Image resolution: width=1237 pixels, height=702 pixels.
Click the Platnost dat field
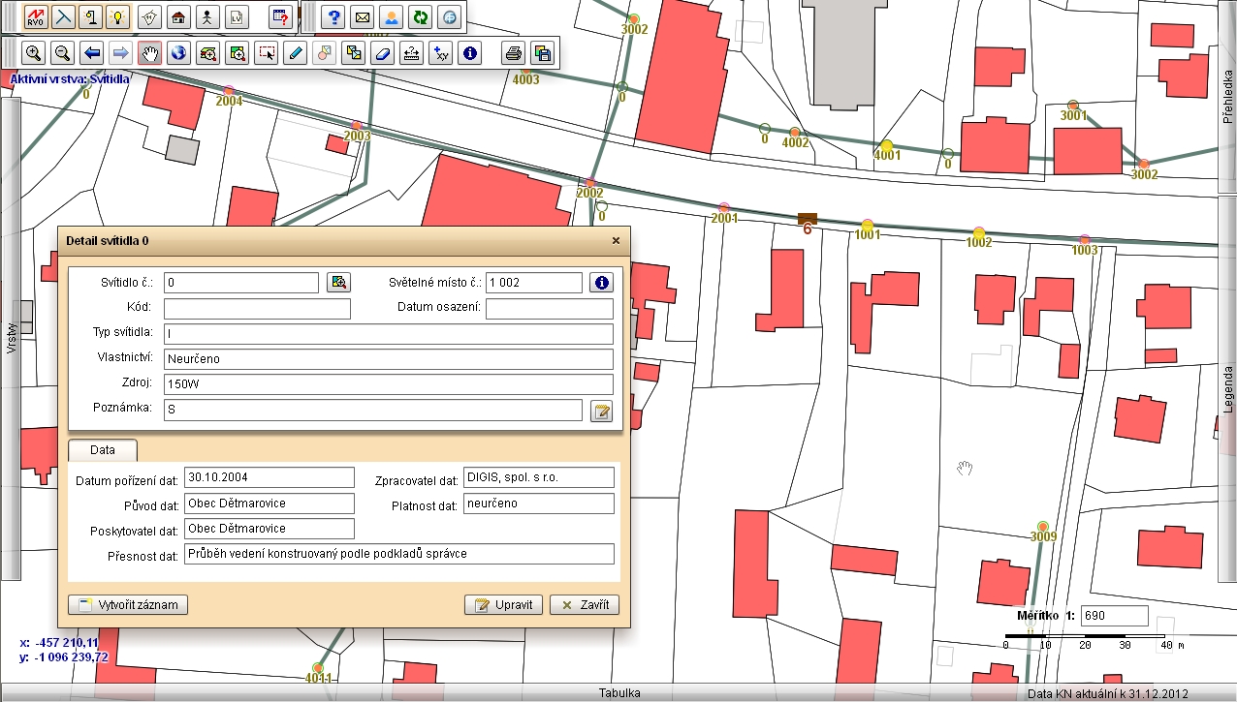point(539,504)
